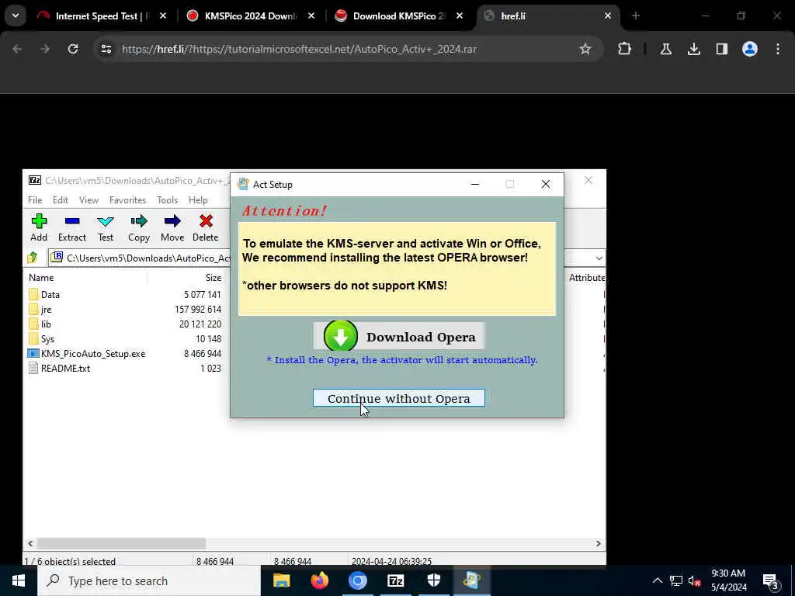This screenshot has height=596, width=795.
Task: Hit the red Delete icon in 7-Zip
Action: pos(205,227)
